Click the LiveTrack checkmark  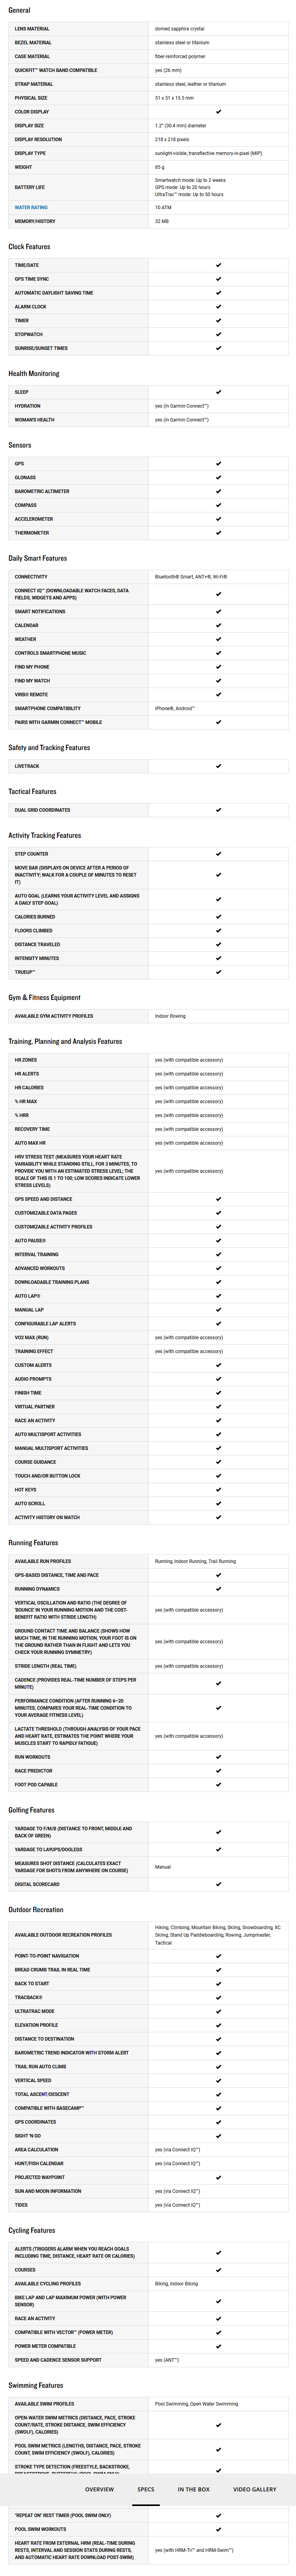(218, 766)
